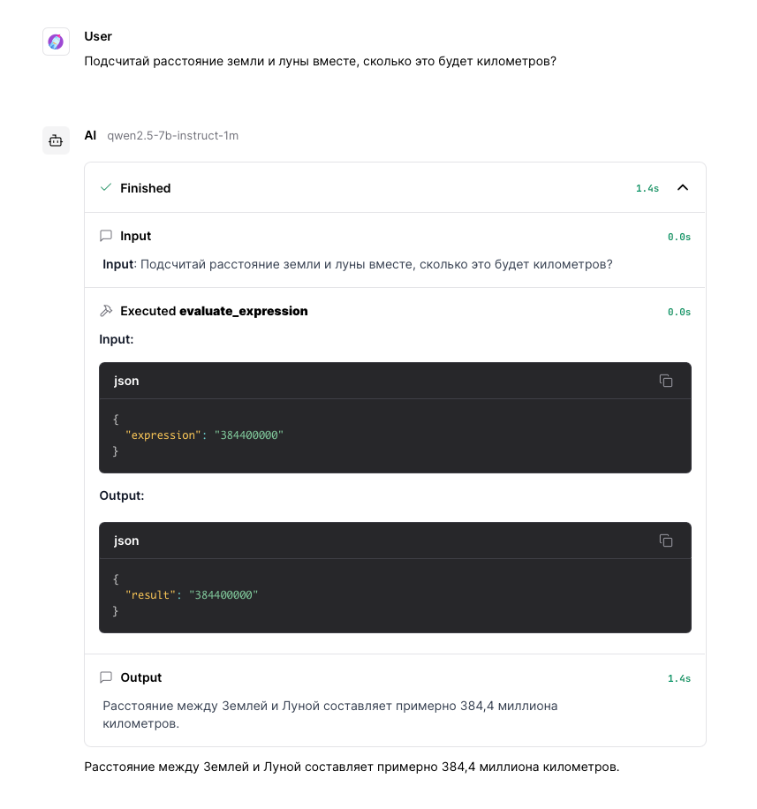The image size is (757, 809).
Task: Click the Finished header label
Action: (x=146, y=188)
